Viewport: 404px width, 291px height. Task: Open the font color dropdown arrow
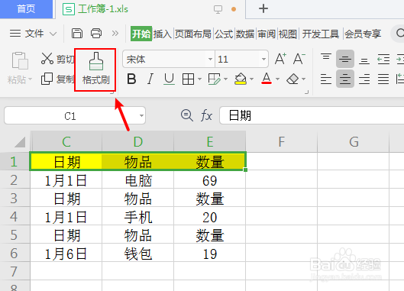[x=277, y=79]
